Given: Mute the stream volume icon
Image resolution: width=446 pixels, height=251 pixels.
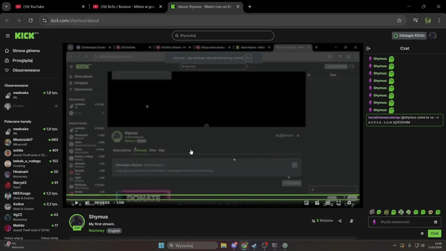Looking at the screenshot, I should coord(87,203).
